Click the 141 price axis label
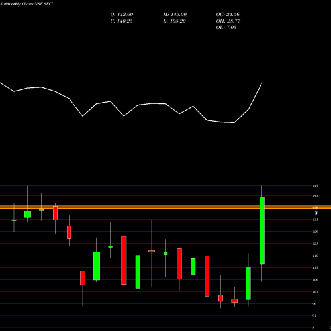The width and height of the screenshot is (331, 331). pyautogui.click(x=315, y=196)
